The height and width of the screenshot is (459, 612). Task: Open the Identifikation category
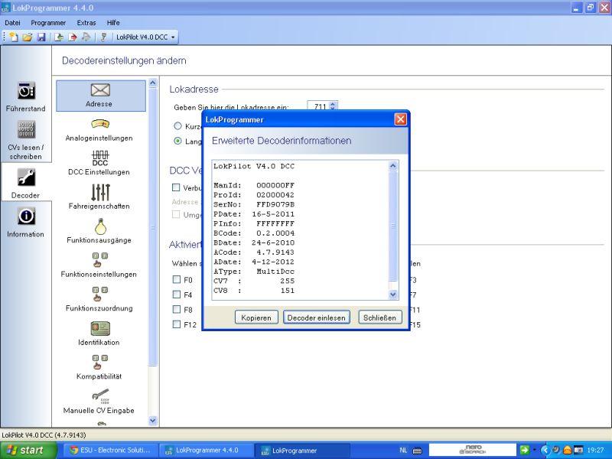[99, 334]
